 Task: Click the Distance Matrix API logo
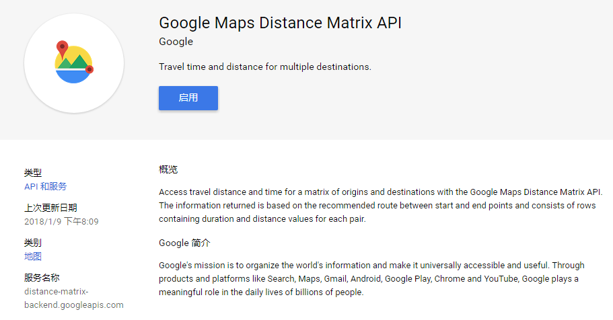pos(74,63)
